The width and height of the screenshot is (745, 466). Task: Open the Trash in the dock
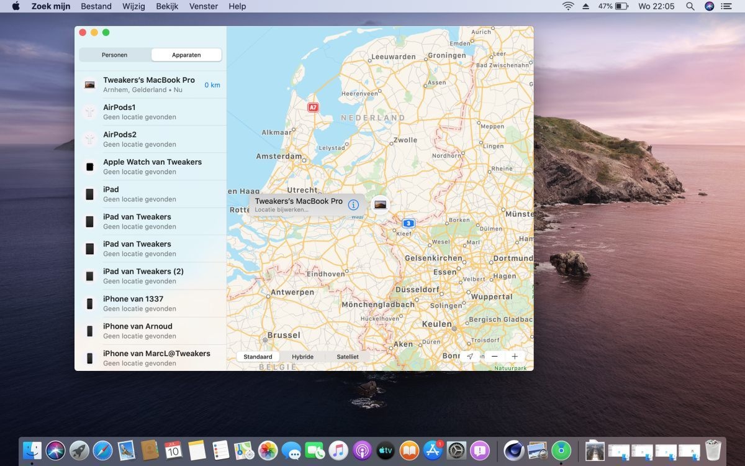[713, 450]
